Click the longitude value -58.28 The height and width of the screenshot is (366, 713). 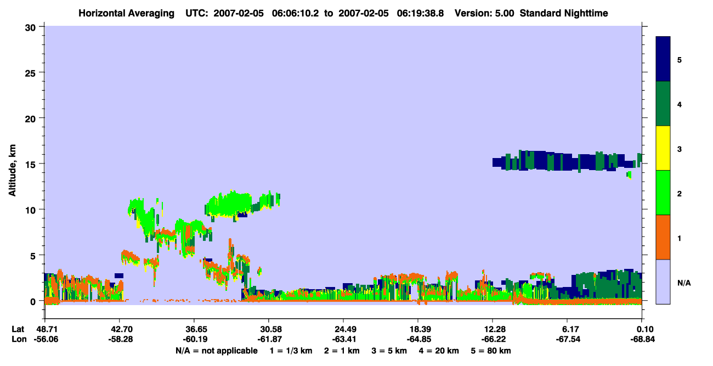[120, 340]
